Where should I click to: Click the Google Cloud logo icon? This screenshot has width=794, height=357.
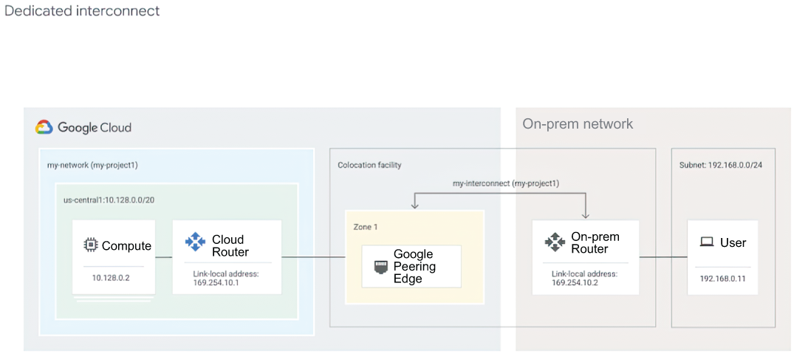click(44, 127)
